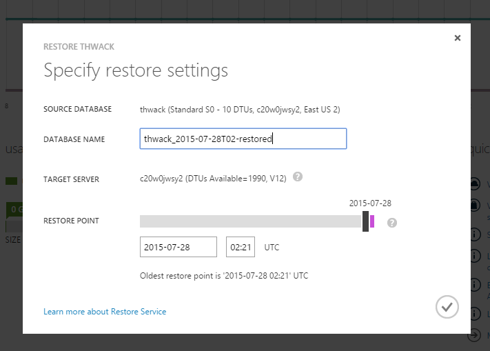Open Learn more about Restore Service link
Screen dimensions: 490x351
[105, 312]
